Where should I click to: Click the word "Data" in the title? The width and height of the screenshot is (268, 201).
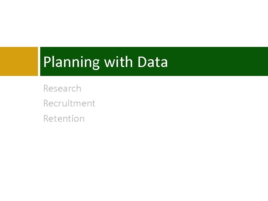point(153,62)
